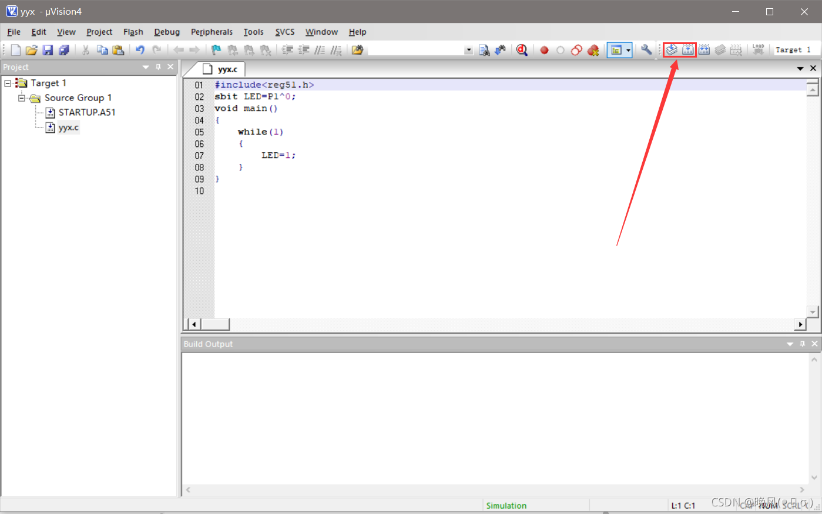Open the editor tabs list dropdown arrow
This screenshot has height=514, width=822.
click(800, 69)
